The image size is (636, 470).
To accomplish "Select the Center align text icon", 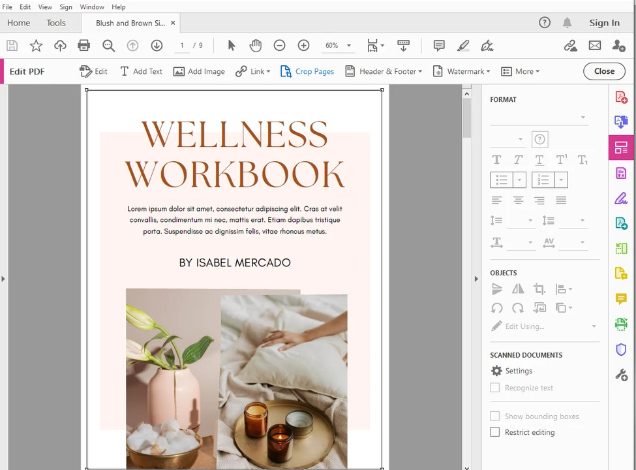I will click(518, 200).
